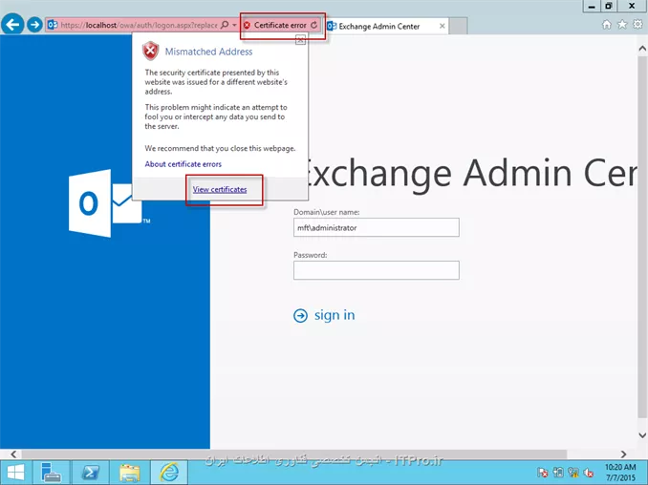Viewport: 648px width, 485px height.
Task: Refresh the page with reload icon
Action: (x=314, y=25)
